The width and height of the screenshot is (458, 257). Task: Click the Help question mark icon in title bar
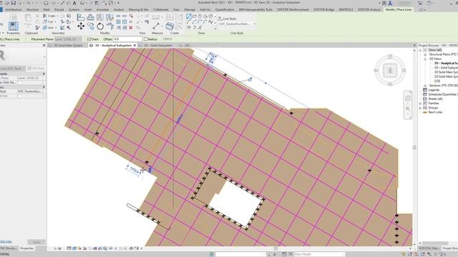[x=429, y=3]
